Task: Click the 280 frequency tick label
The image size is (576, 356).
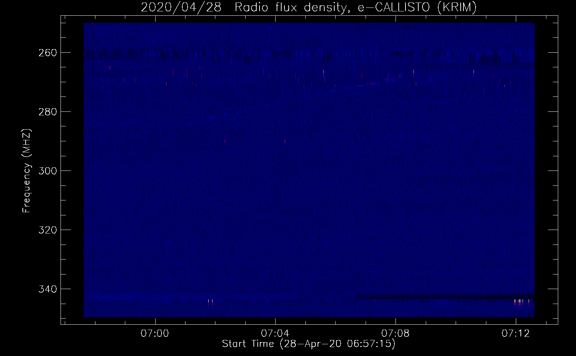Action: [48, 112]
